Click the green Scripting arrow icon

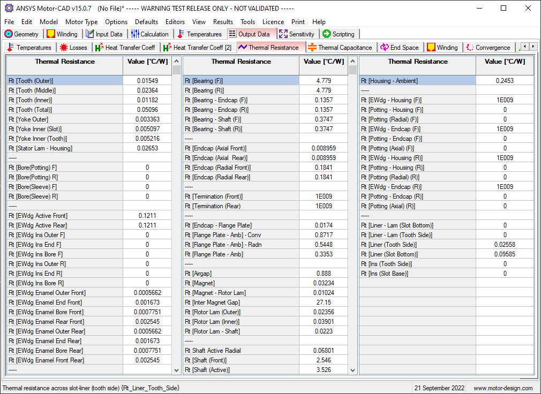(326, 34)
